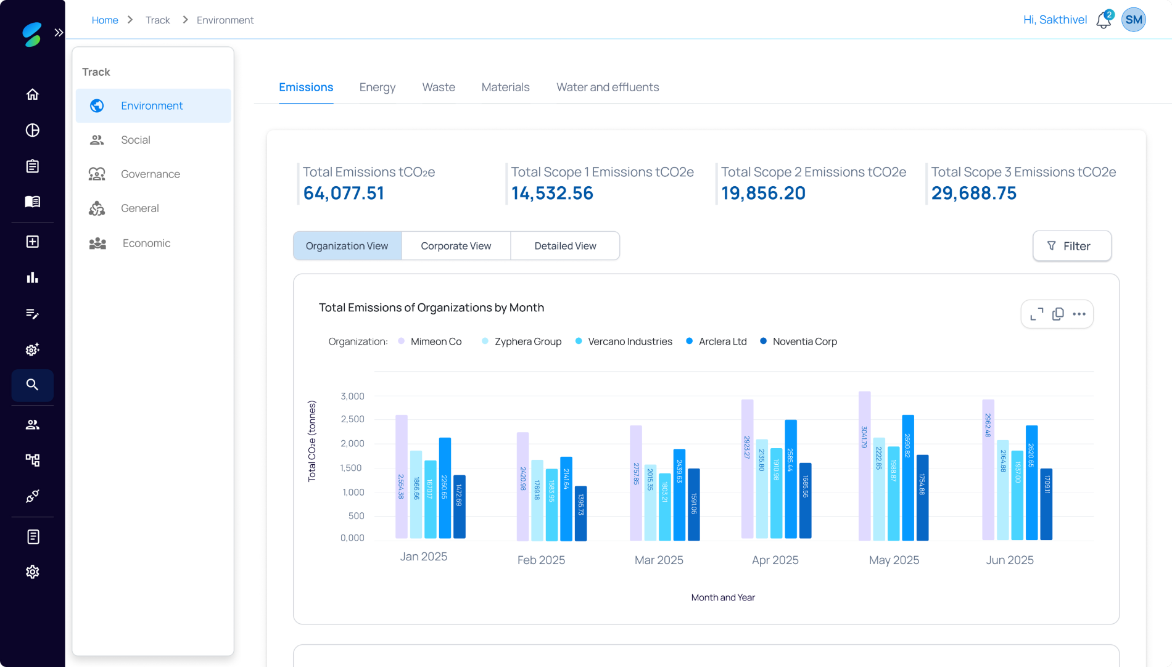Open the bar chart analytics sidebar icon
The height and width of the screenshot is (667, 1172).
point(33,278)
